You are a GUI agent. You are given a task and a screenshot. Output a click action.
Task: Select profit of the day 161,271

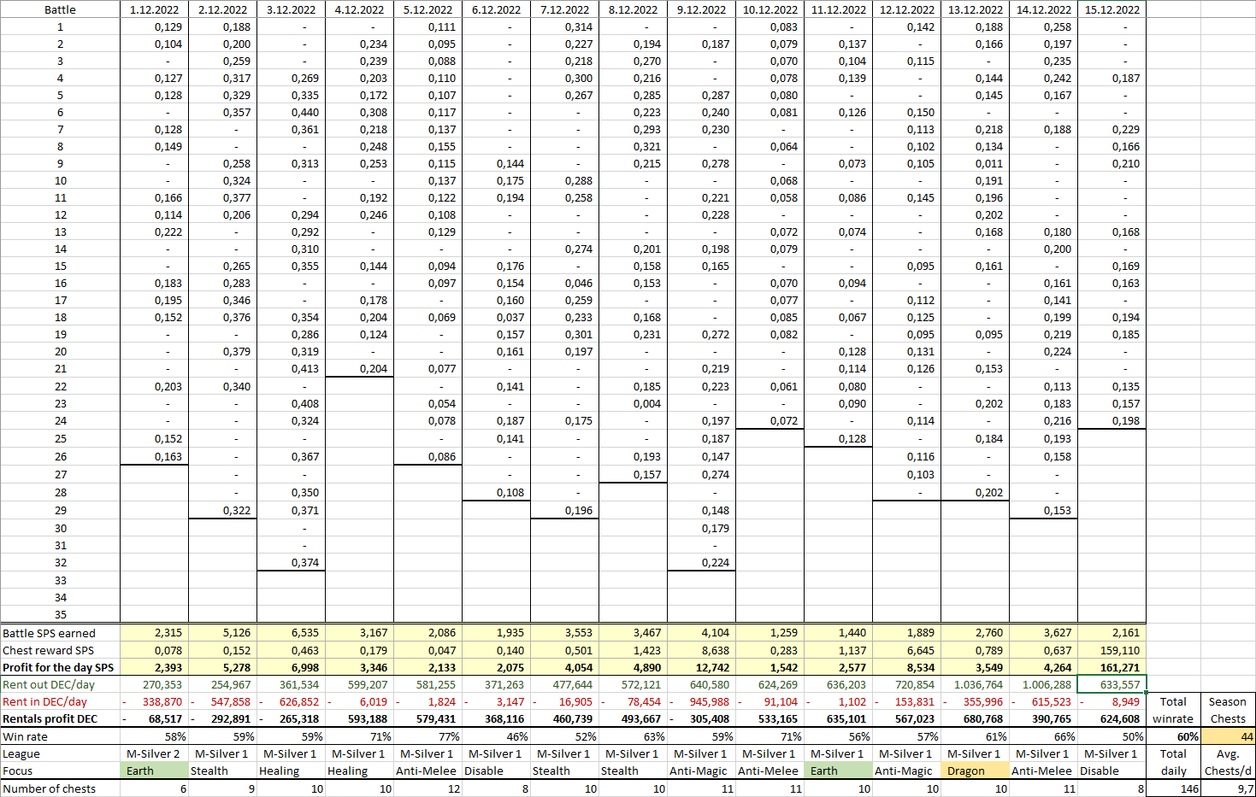[1112, 667]
